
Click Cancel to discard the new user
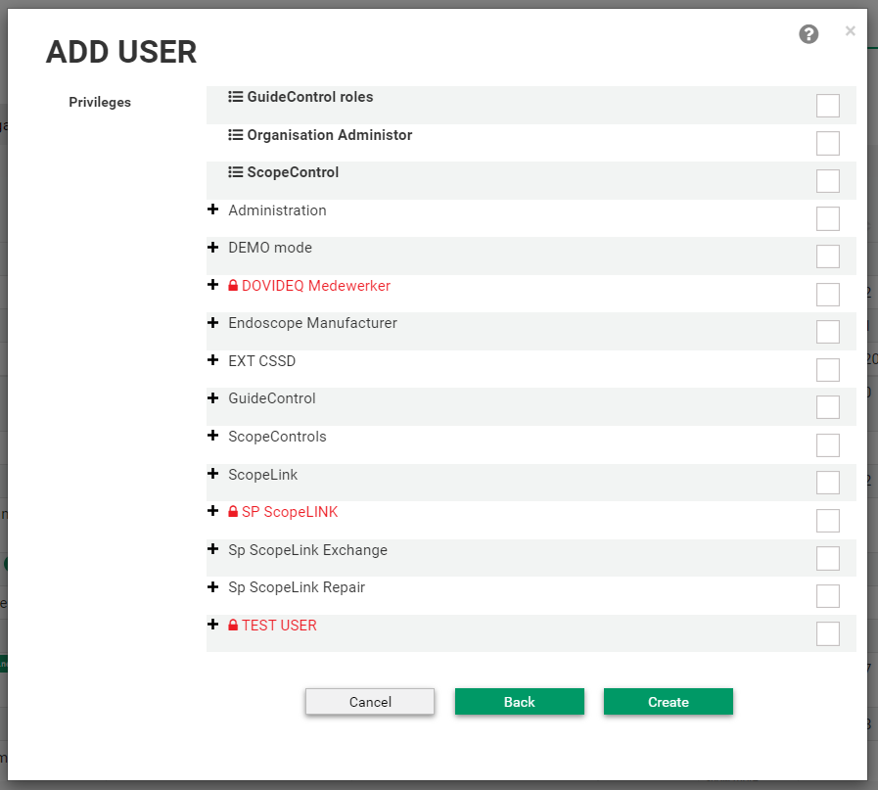click(370, 702)
